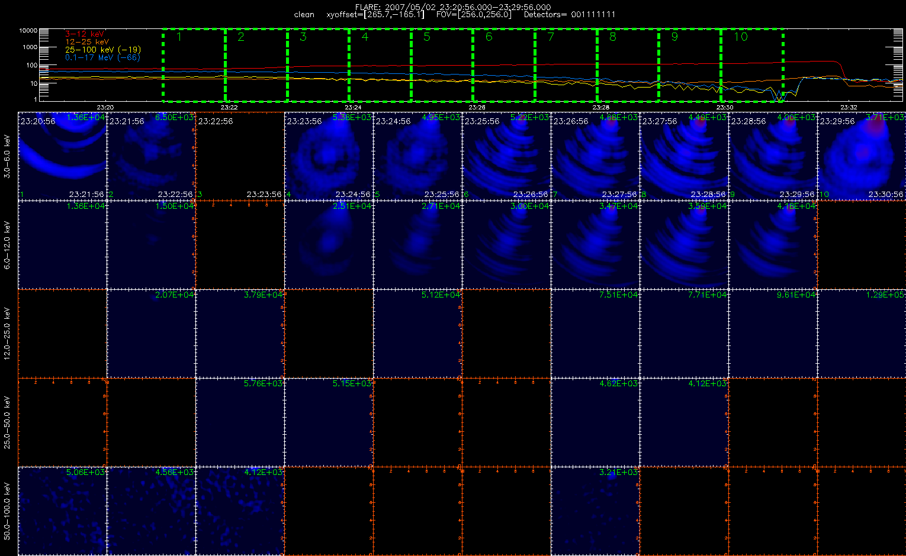The image size is (906, 556).
Task: Open the 50-100 keV image labeled 3.21E+03
Action: 596,510
